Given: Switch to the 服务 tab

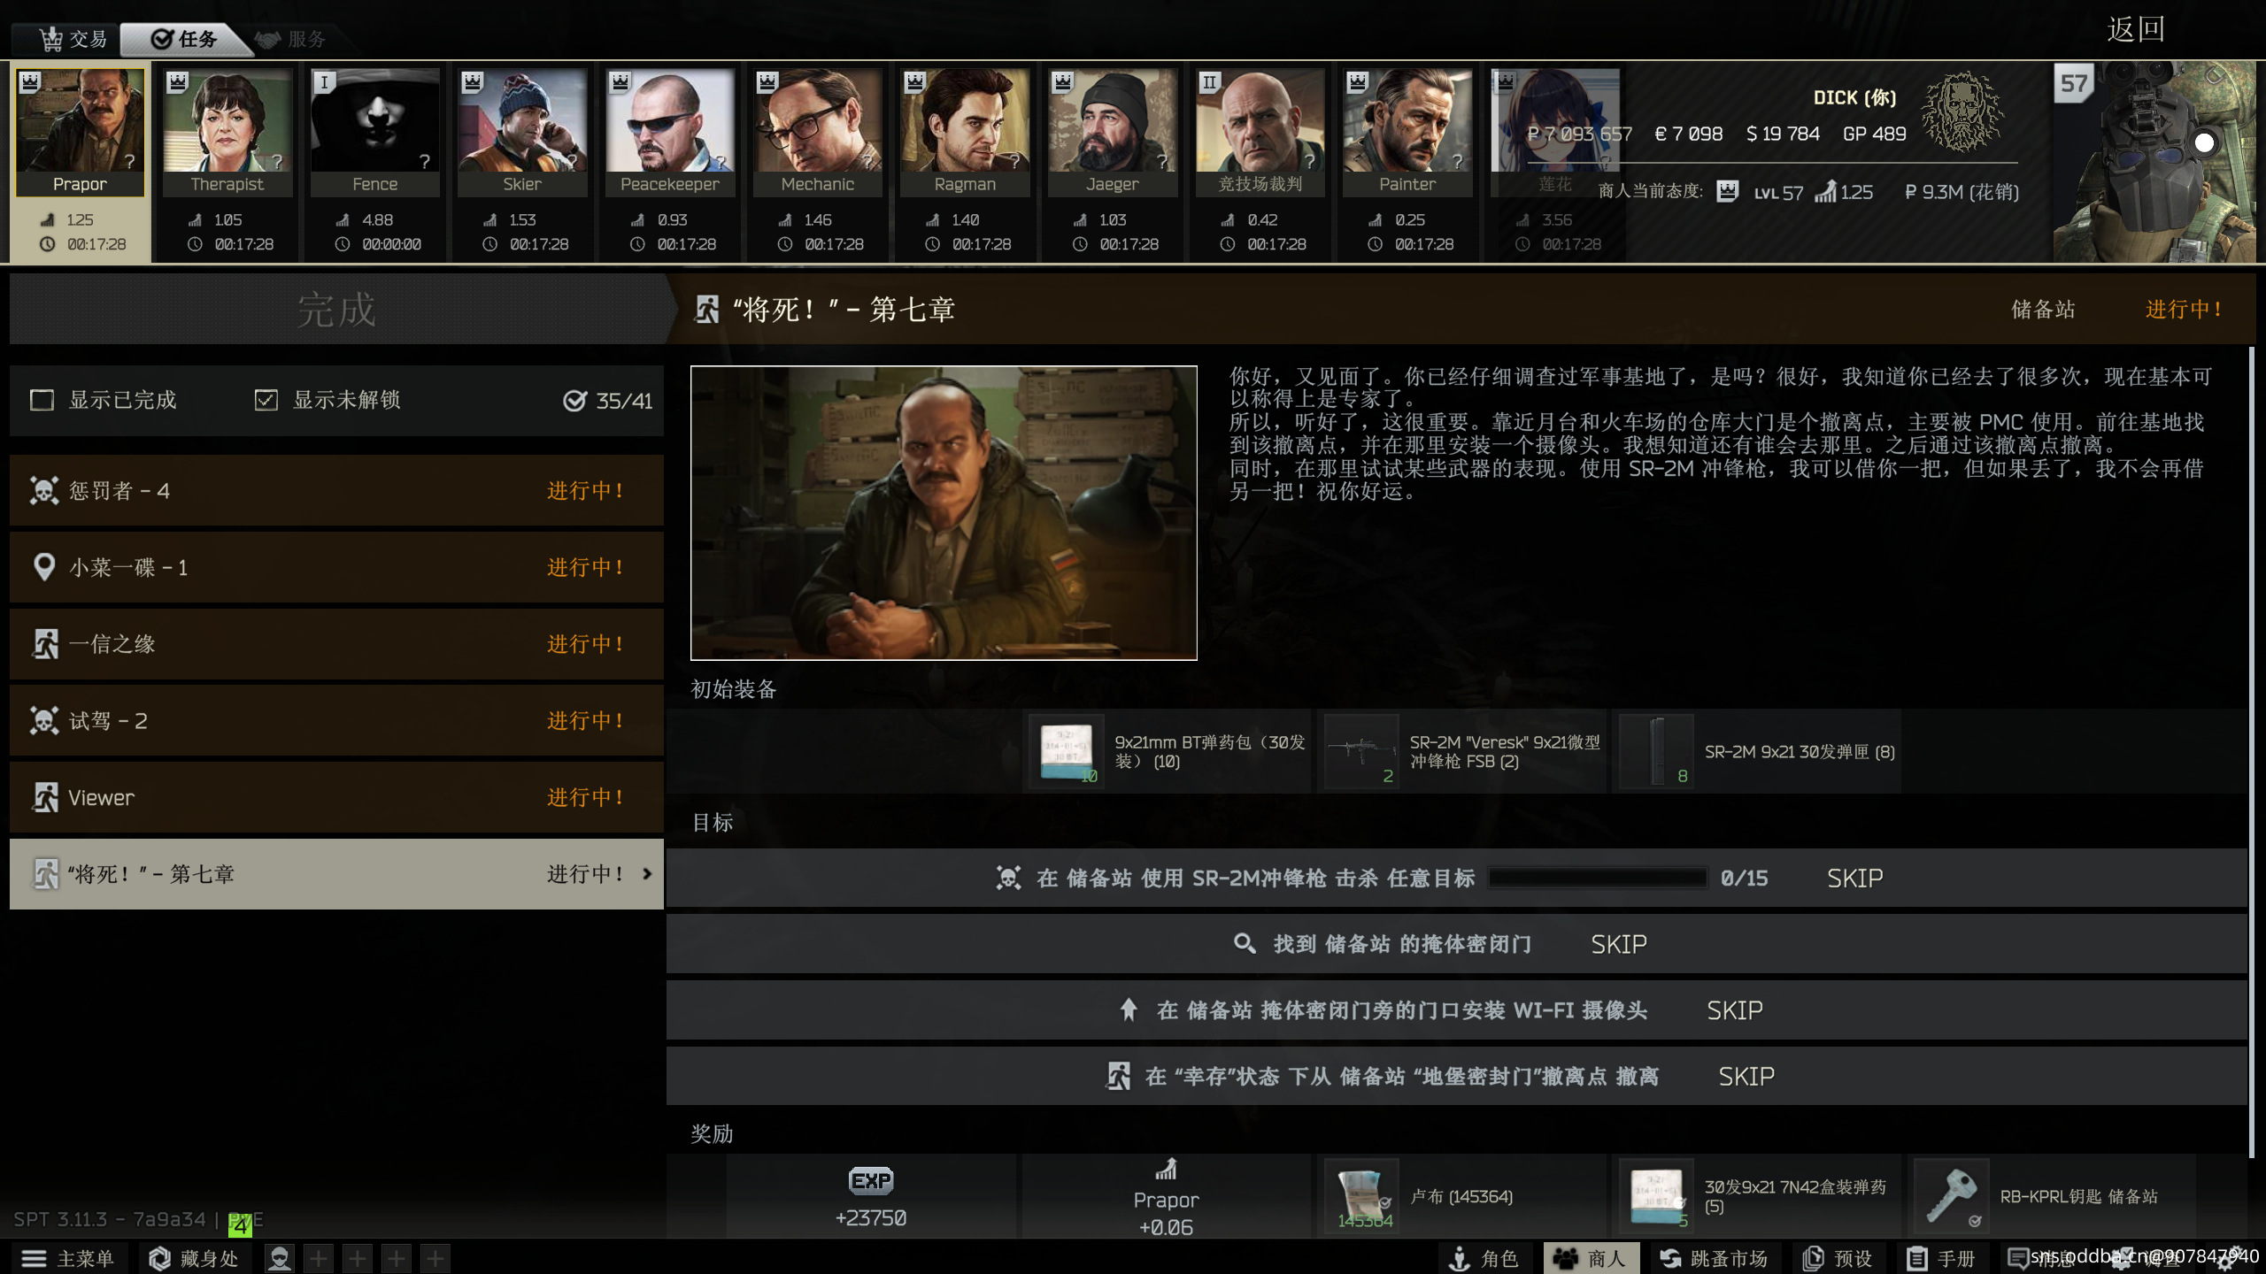Looking at the screenshot, I should click(290, 39).
